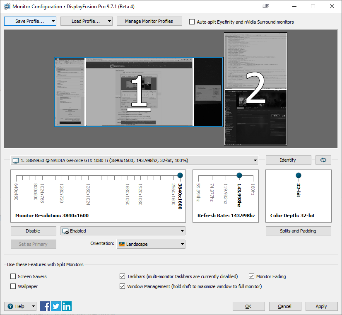Click the Monitor Resolution slider handle
342x315 pixels.
pyautogui.click(x=180, y=175)
